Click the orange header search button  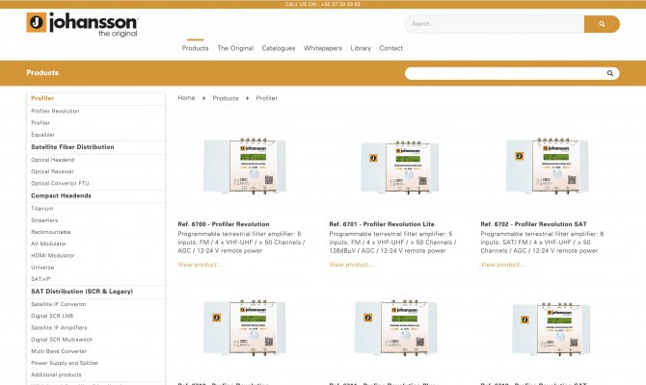(x=602, y=24)
